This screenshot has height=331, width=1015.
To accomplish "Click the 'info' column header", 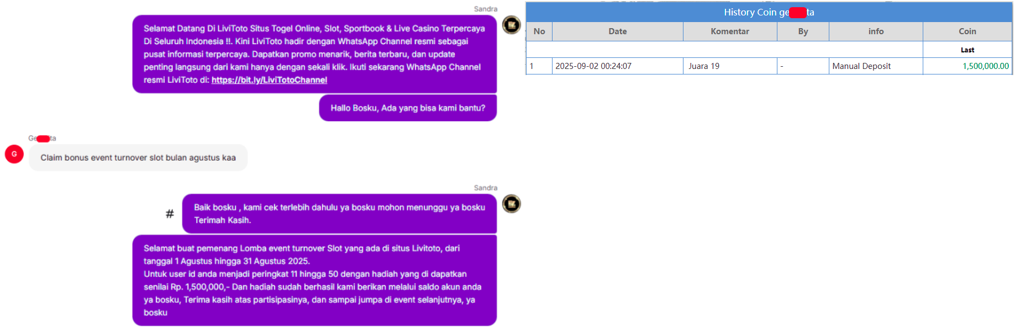I will click(876, 31).
